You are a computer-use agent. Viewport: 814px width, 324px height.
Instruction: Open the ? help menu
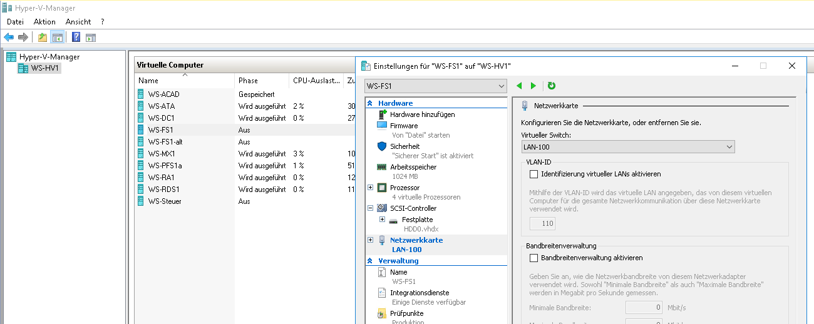[x=103, y=22]
